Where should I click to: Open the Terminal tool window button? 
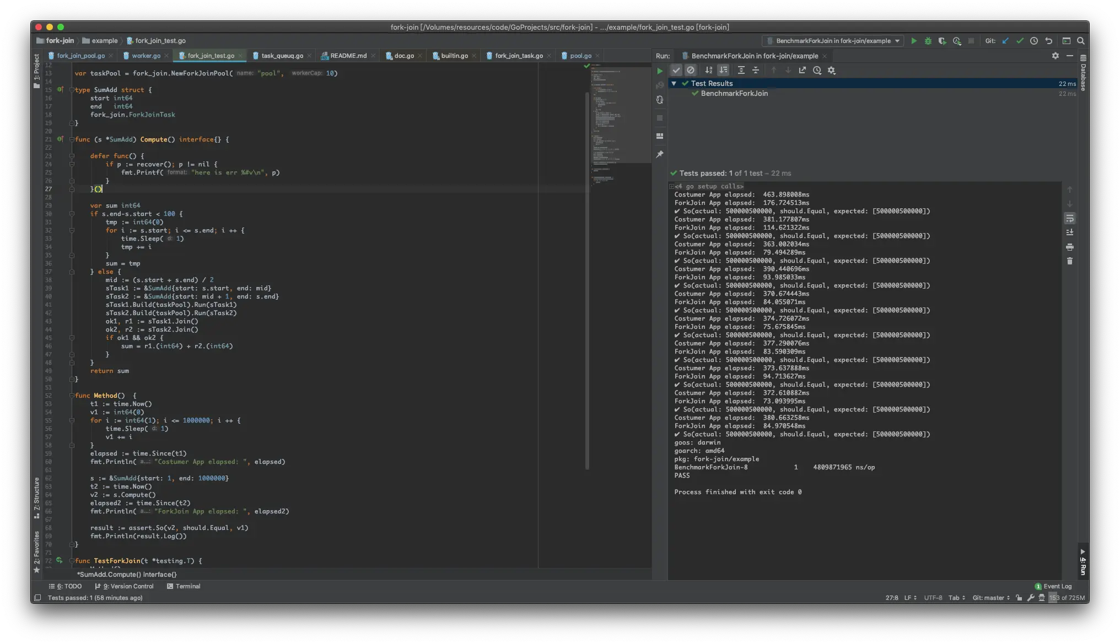(184, 586)
